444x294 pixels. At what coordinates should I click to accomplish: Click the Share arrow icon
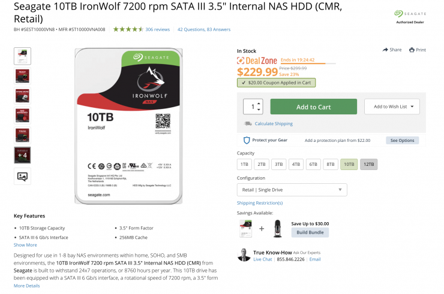click(x=385, y=50)
